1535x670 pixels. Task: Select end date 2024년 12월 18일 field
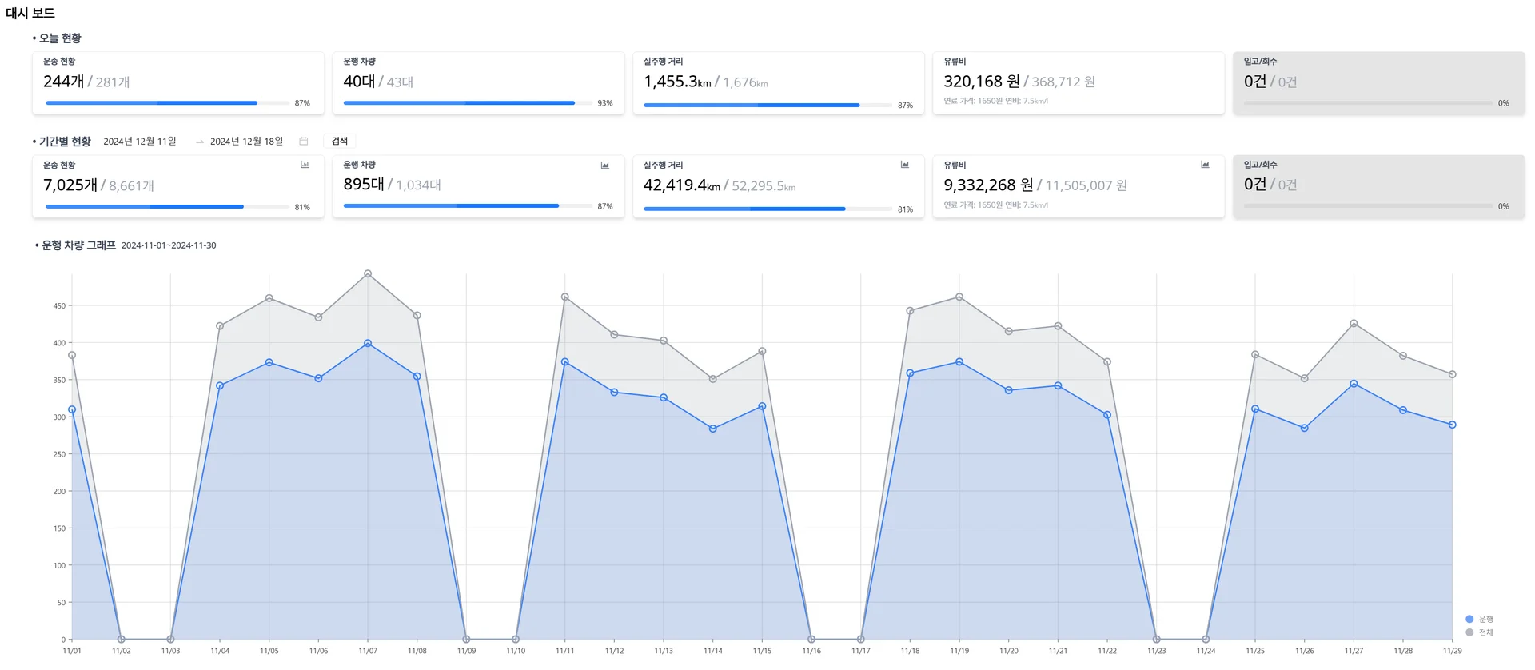(246, 142)
